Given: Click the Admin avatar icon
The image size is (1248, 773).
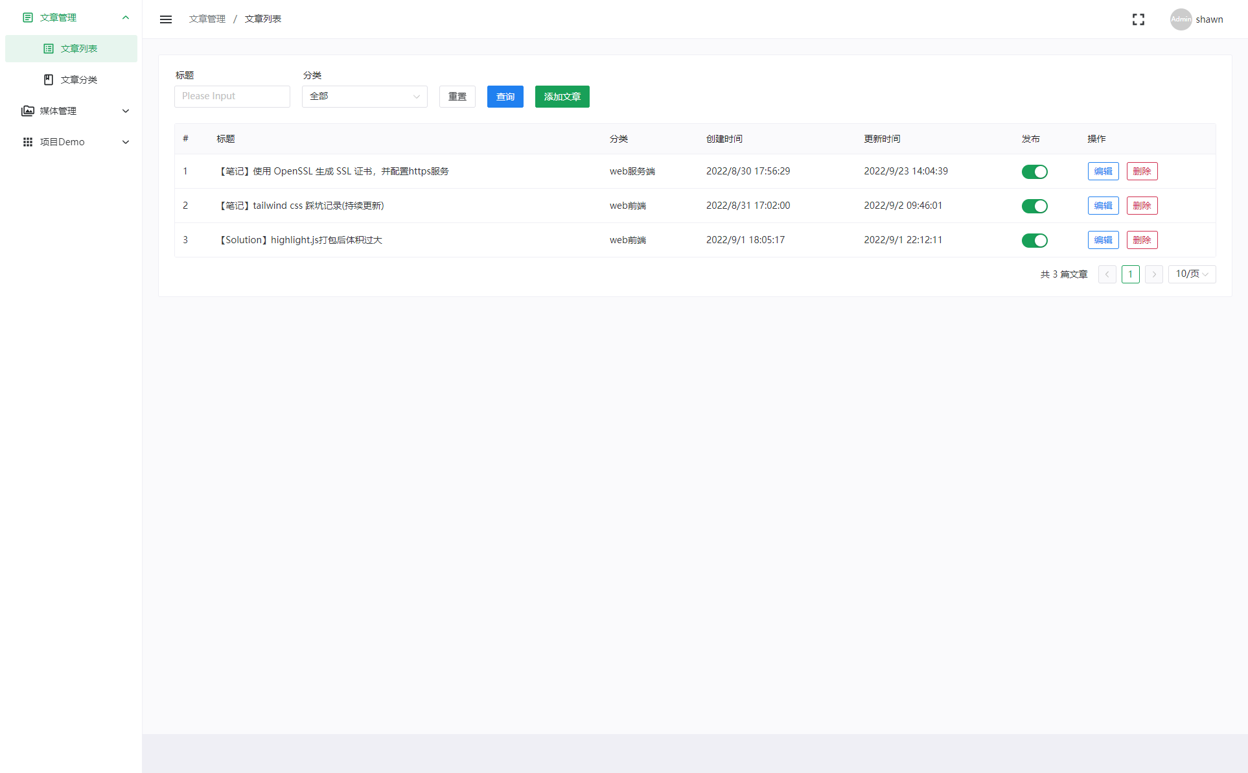Looking at the screenshot, I should pos(1181,19).
